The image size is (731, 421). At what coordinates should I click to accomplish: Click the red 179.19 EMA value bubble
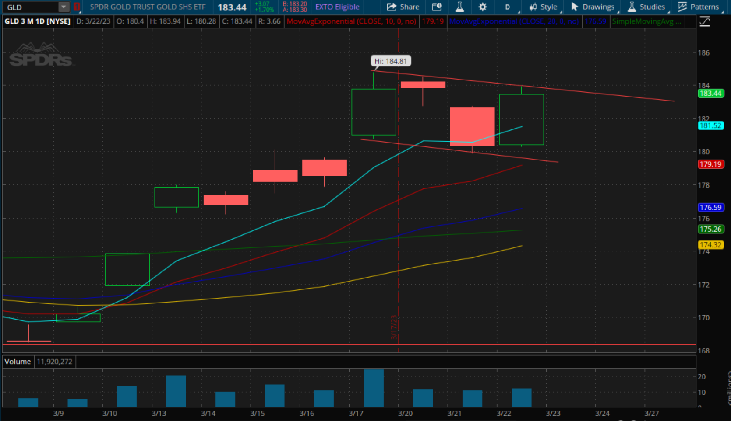click(710, 164)
